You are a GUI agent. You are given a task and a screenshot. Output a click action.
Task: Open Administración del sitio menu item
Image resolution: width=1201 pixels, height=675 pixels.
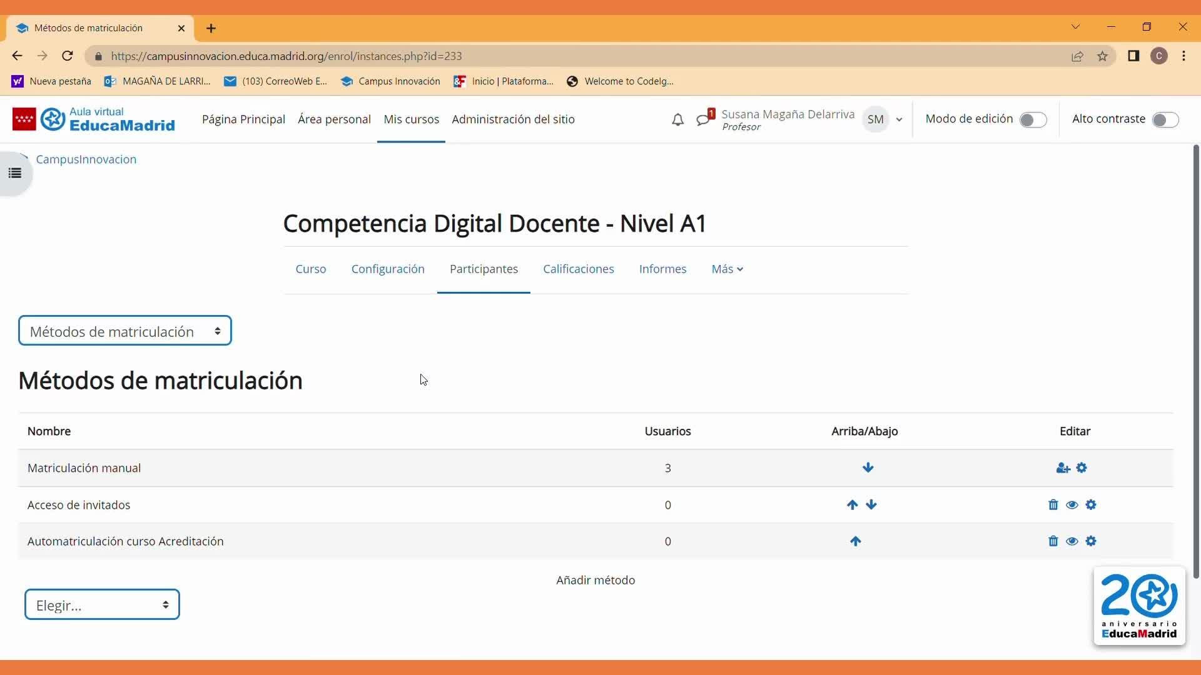pyautogui.click(x=513, y=119)
